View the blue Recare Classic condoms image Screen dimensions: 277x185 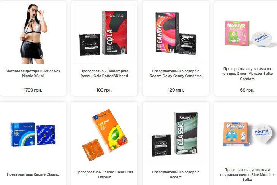[33, 134]
